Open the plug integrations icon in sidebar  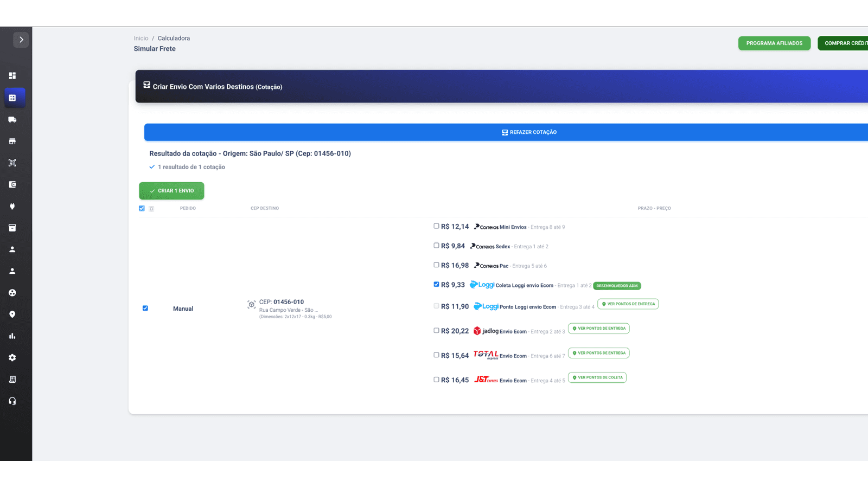click(12, 206)
